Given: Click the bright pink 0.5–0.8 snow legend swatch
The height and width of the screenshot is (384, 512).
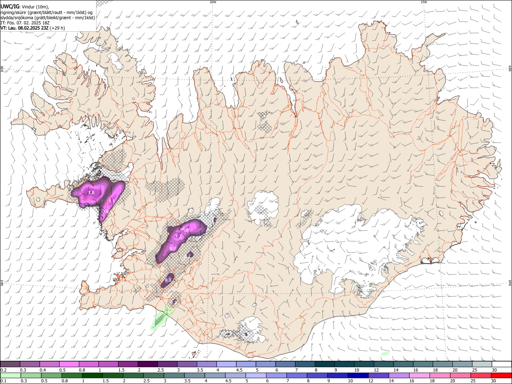Looking at the screenshot, I should (69, 364).
